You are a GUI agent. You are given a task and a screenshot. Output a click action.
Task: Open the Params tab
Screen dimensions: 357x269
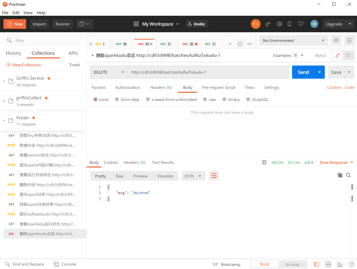tap(98, 87)
